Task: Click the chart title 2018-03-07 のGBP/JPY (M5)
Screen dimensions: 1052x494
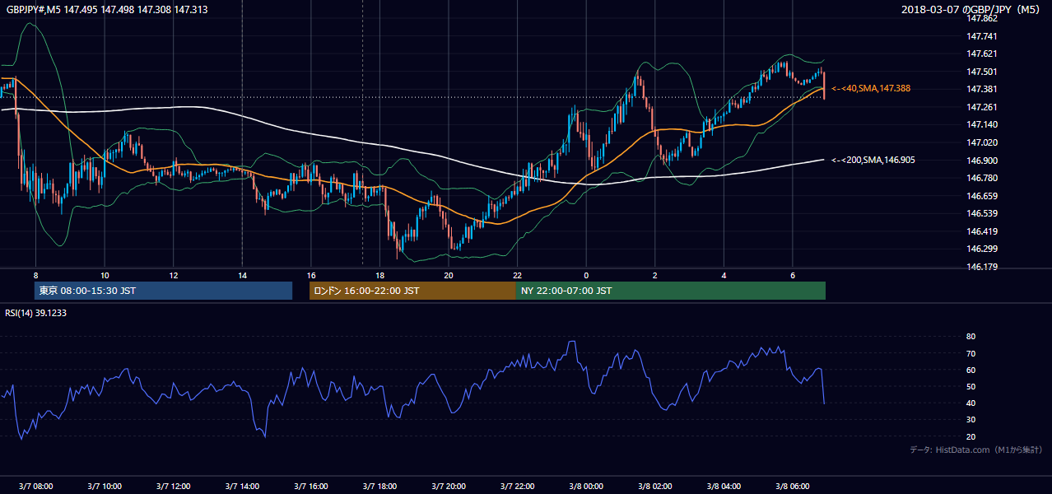Action: (x=972, y=9)
